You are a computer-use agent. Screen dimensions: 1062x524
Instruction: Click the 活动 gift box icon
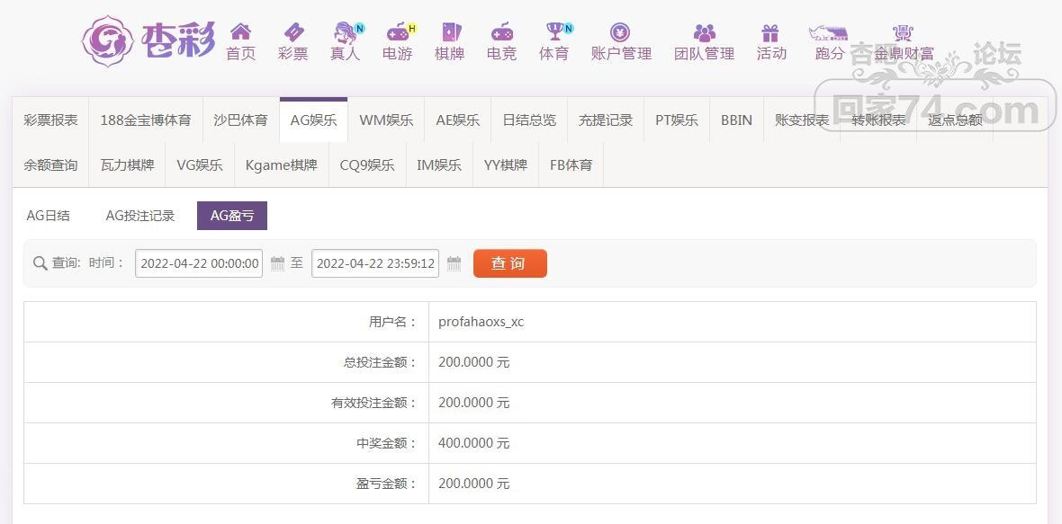pos(770,33)
